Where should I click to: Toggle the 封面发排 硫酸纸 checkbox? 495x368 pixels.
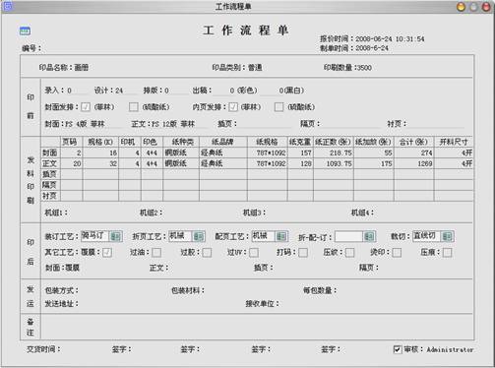(x=134, y=107)
